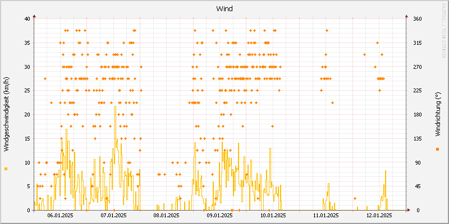Click the left axis value 25
The height and width of the screenshot is (224, 449).
[x=27, y=91]
